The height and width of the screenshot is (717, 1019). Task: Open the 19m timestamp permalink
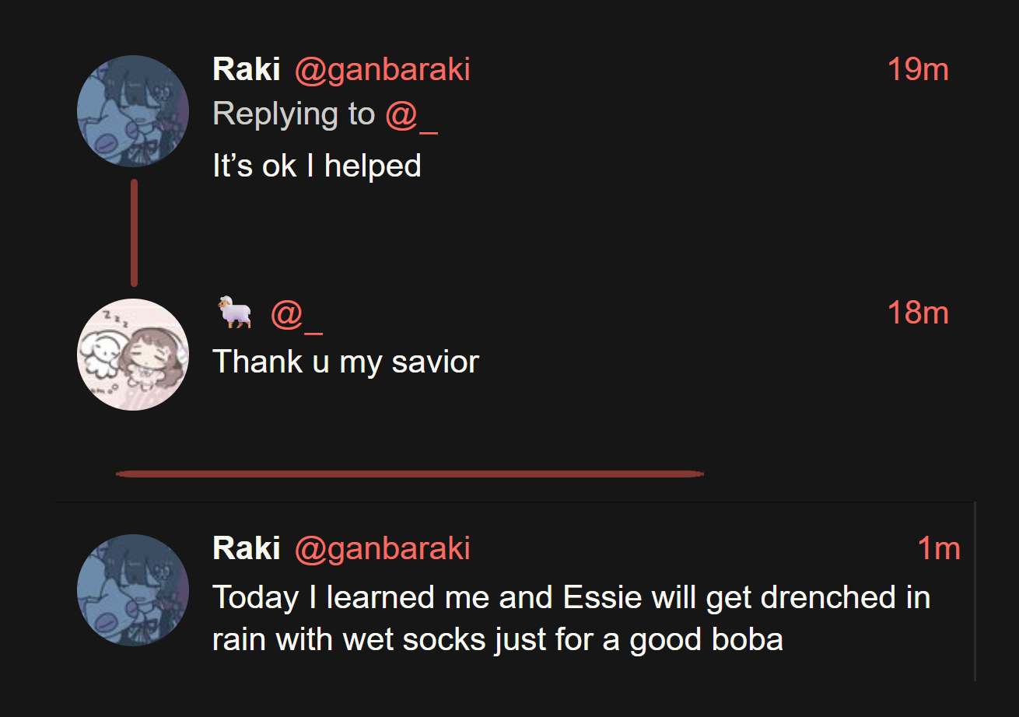[918, 70]
